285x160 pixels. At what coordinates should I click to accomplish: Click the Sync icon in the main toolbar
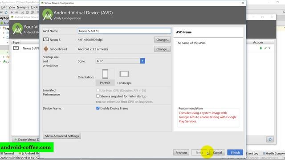(6, 12)
